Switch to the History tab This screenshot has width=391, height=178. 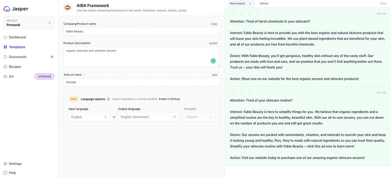click(264, 3)
